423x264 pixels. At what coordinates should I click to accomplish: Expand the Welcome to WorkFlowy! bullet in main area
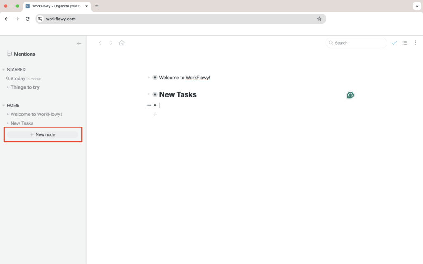click(149, 78)
